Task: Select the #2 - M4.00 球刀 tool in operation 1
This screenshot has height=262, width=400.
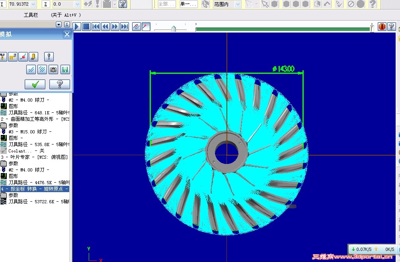Action: (29, 100)
